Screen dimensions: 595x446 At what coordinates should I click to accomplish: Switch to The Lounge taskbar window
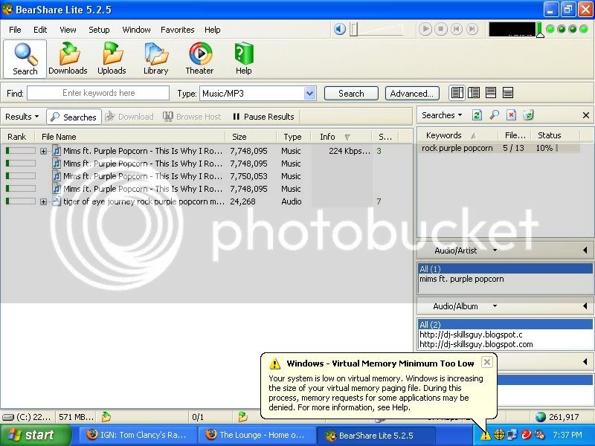[x=257, y=435]
